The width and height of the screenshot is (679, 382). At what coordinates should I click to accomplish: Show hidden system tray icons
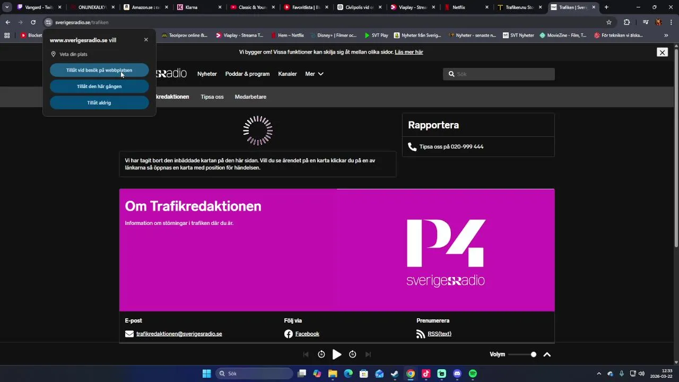(599, 374)
